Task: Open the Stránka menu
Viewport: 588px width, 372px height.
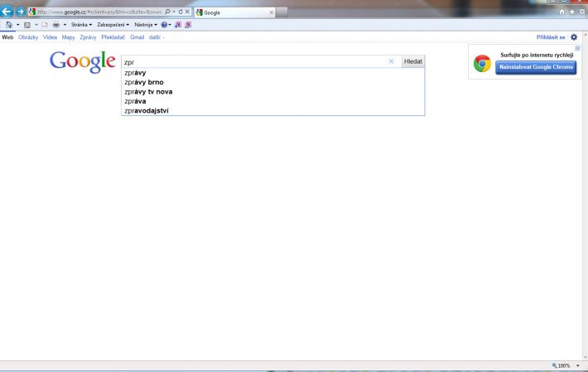Action: (x=81, y=25)
